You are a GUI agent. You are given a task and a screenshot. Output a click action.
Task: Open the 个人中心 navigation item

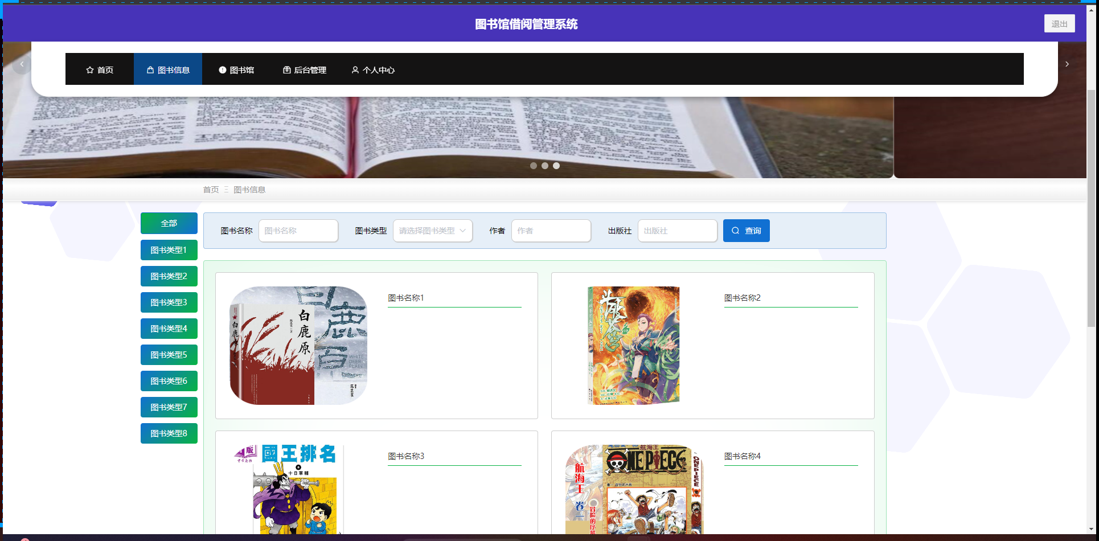pyautogui.click(x=373, y=69)
